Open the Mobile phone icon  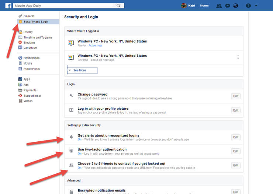pos(20,63)
